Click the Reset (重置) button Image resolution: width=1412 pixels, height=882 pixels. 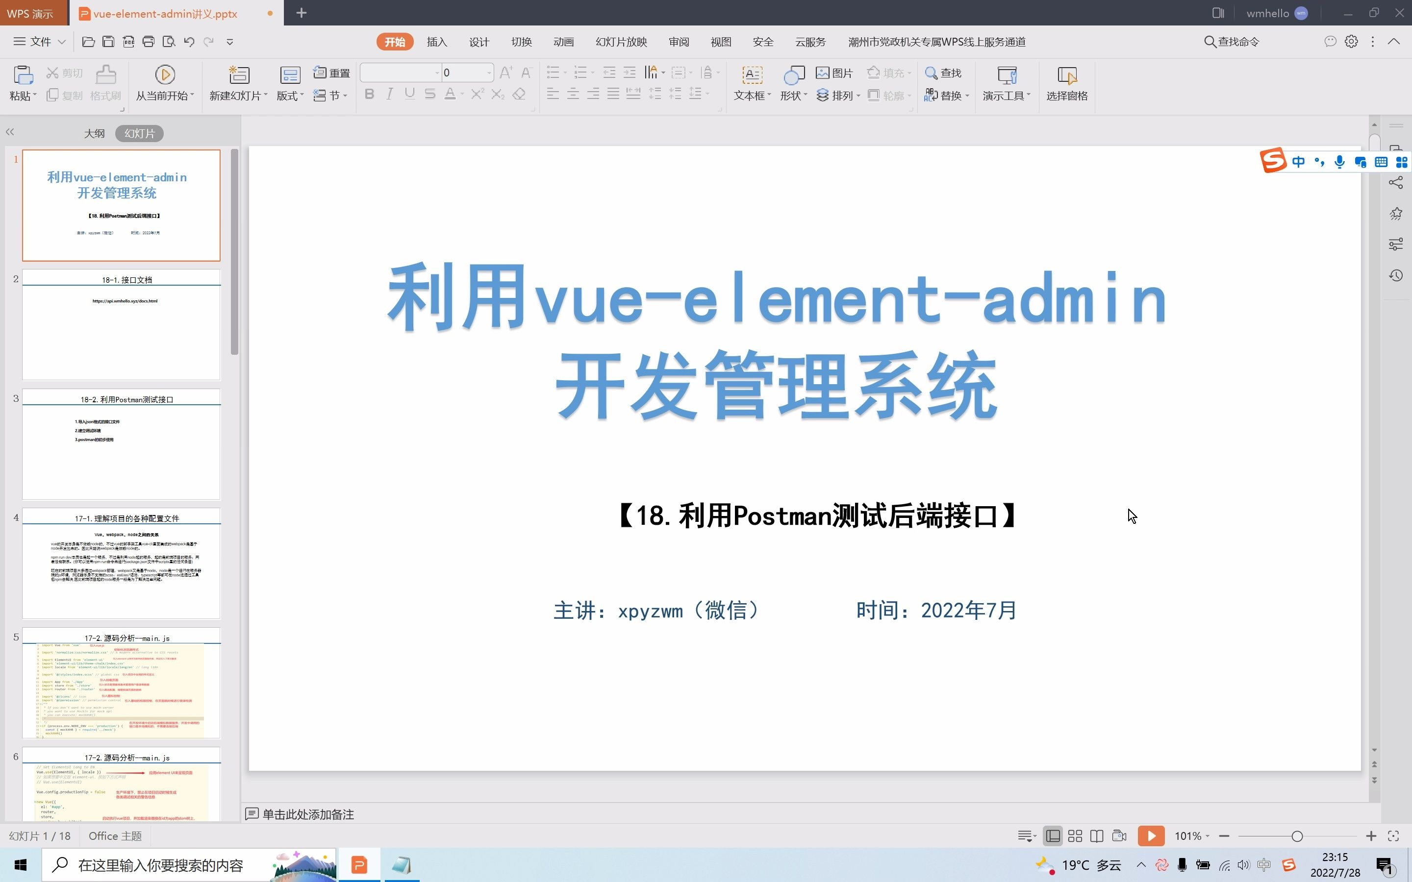[331, 73]
